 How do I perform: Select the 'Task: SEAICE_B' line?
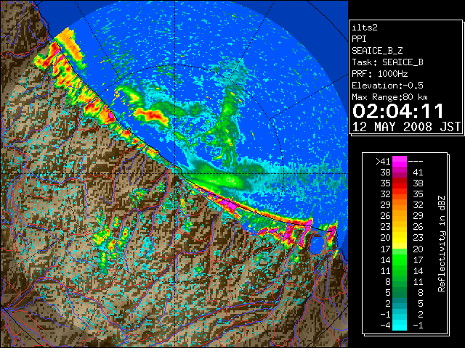(x=387, y=62)
